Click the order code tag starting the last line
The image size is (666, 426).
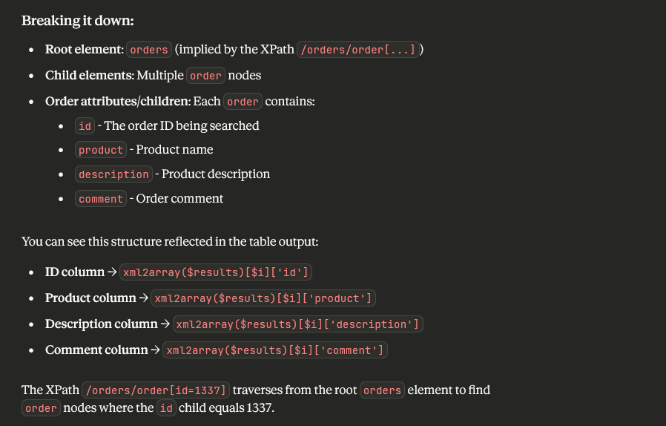pos(41,408)
